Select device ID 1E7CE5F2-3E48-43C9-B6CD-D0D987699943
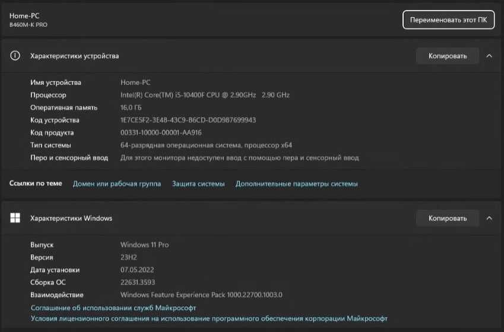This screenshot has width=504, height=332. pos(188,120)
